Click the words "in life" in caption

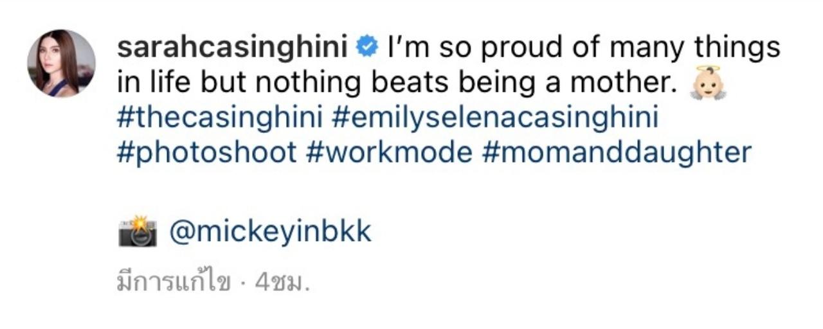point(159,83)
